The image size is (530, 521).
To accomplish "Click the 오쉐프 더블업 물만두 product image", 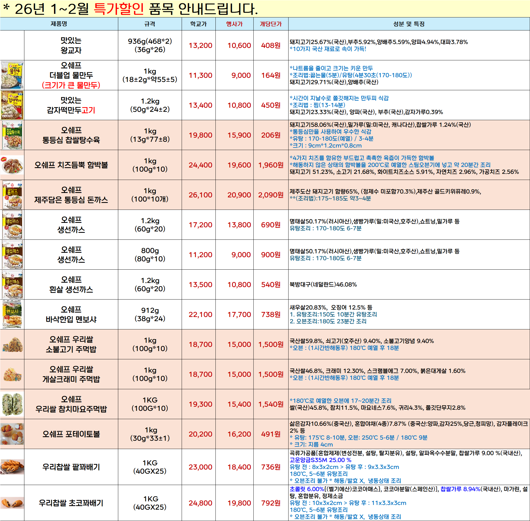I will 12,75.
